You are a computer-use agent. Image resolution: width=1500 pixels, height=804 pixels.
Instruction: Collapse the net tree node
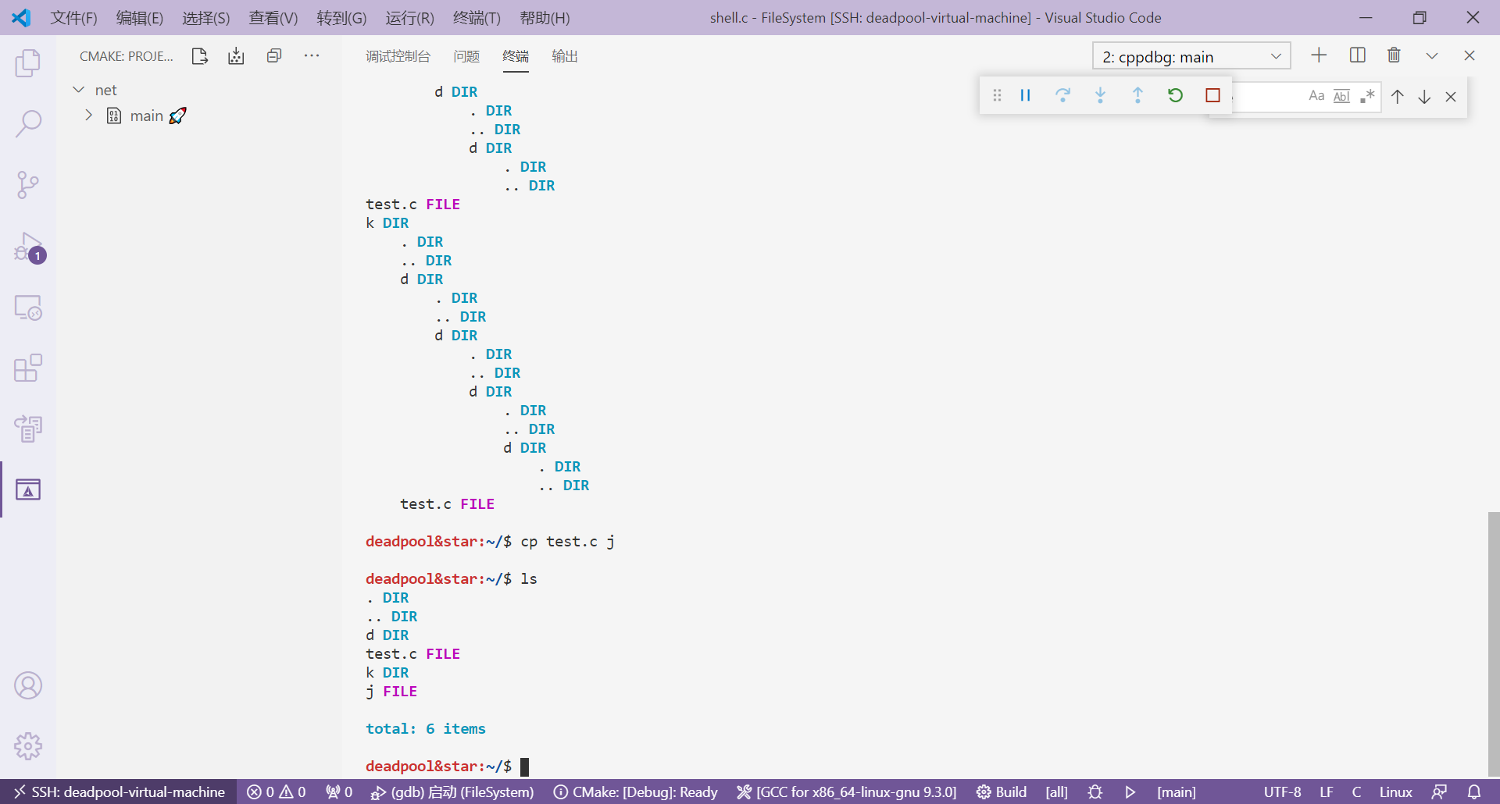point(79,90)
